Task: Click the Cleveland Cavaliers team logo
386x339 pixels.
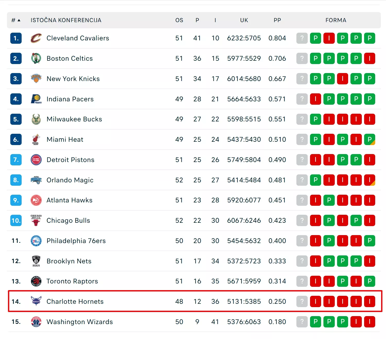Action: (x=36, y=38)
